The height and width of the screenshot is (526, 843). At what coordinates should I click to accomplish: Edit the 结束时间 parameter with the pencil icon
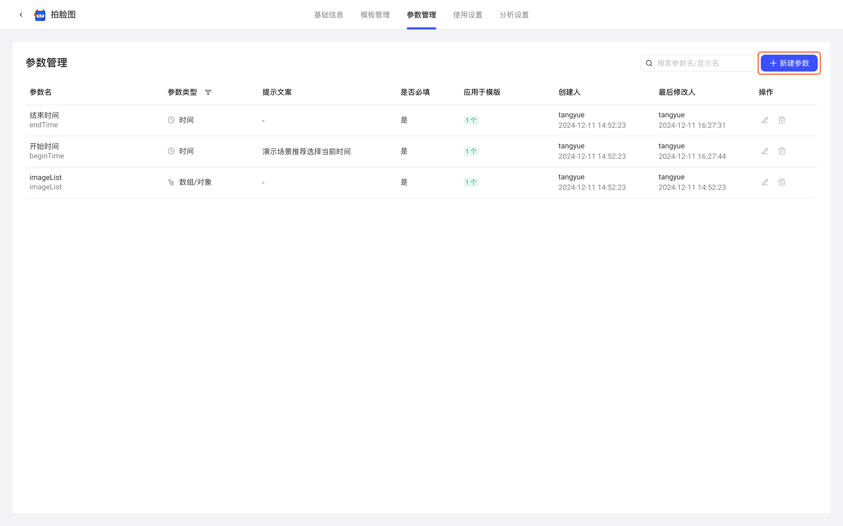click(x=765, y=120)
